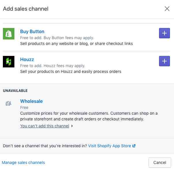174x170 pixels.
Task: Click the UNAVAILABLE section heading
Action: tap(15, 91)
